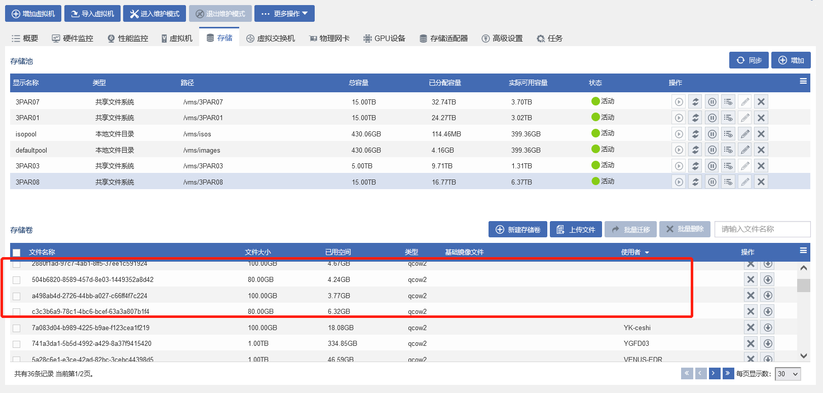This screenshot has height=393, width=823.
Task: Pause the 3PAR07 storage pool
Action: [712, 102]
